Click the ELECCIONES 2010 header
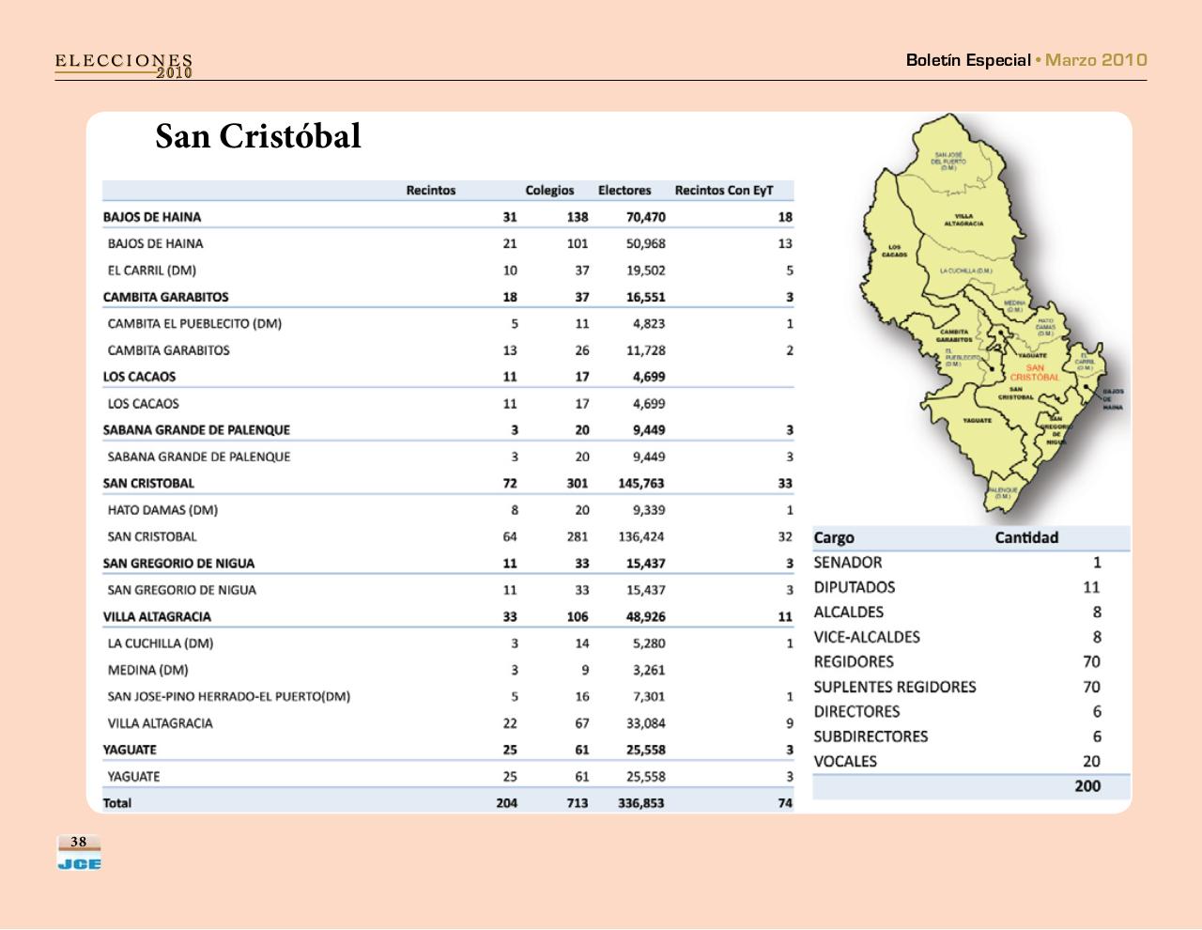1202x930 pixels. pyautogui.click(x=123, y=66)
